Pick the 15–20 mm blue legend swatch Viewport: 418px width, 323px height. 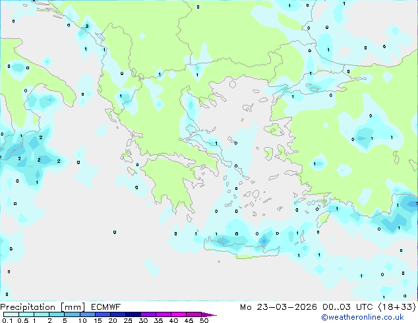click(102, 314)
